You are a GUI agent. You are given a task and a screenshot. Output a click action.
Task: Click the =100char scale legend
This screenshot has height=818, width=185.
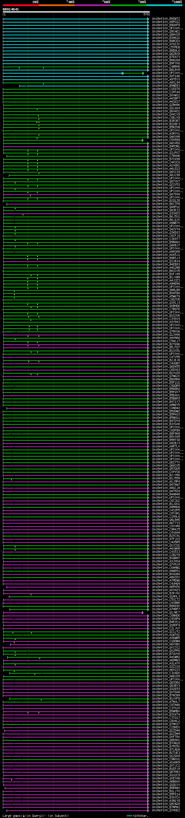[x=137, y=816]
